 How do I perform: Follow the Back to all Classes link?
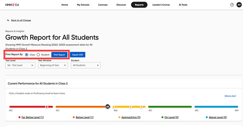(x=21, y=20)
